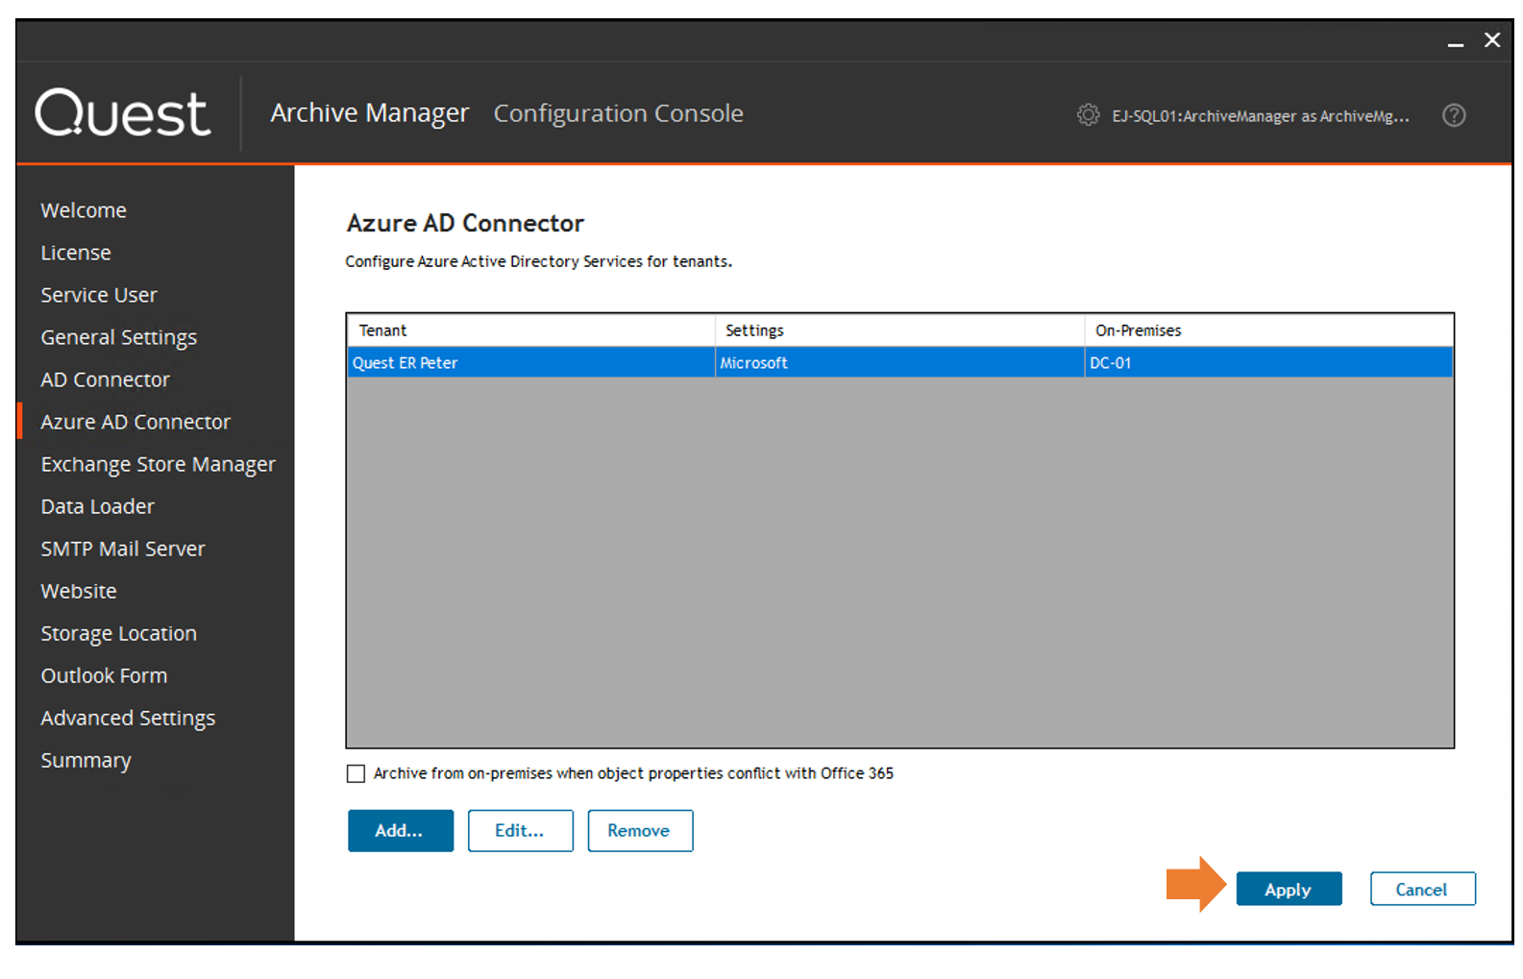The image size is (1523, 979).
Task: Open the Website section
Action: point(79,591)
